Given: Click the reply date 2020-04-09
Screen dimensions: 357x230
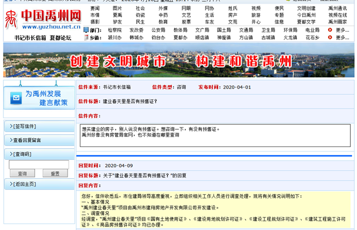Looking at the screenshot, I should (119, 166).
